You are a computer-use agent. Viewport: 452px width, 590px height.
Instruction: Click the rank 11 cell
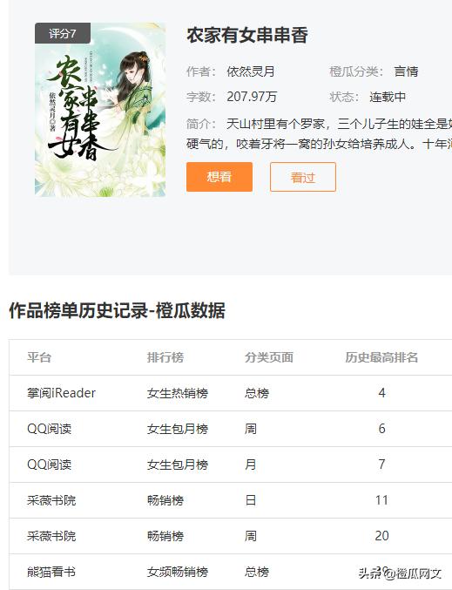coord(381,500)
